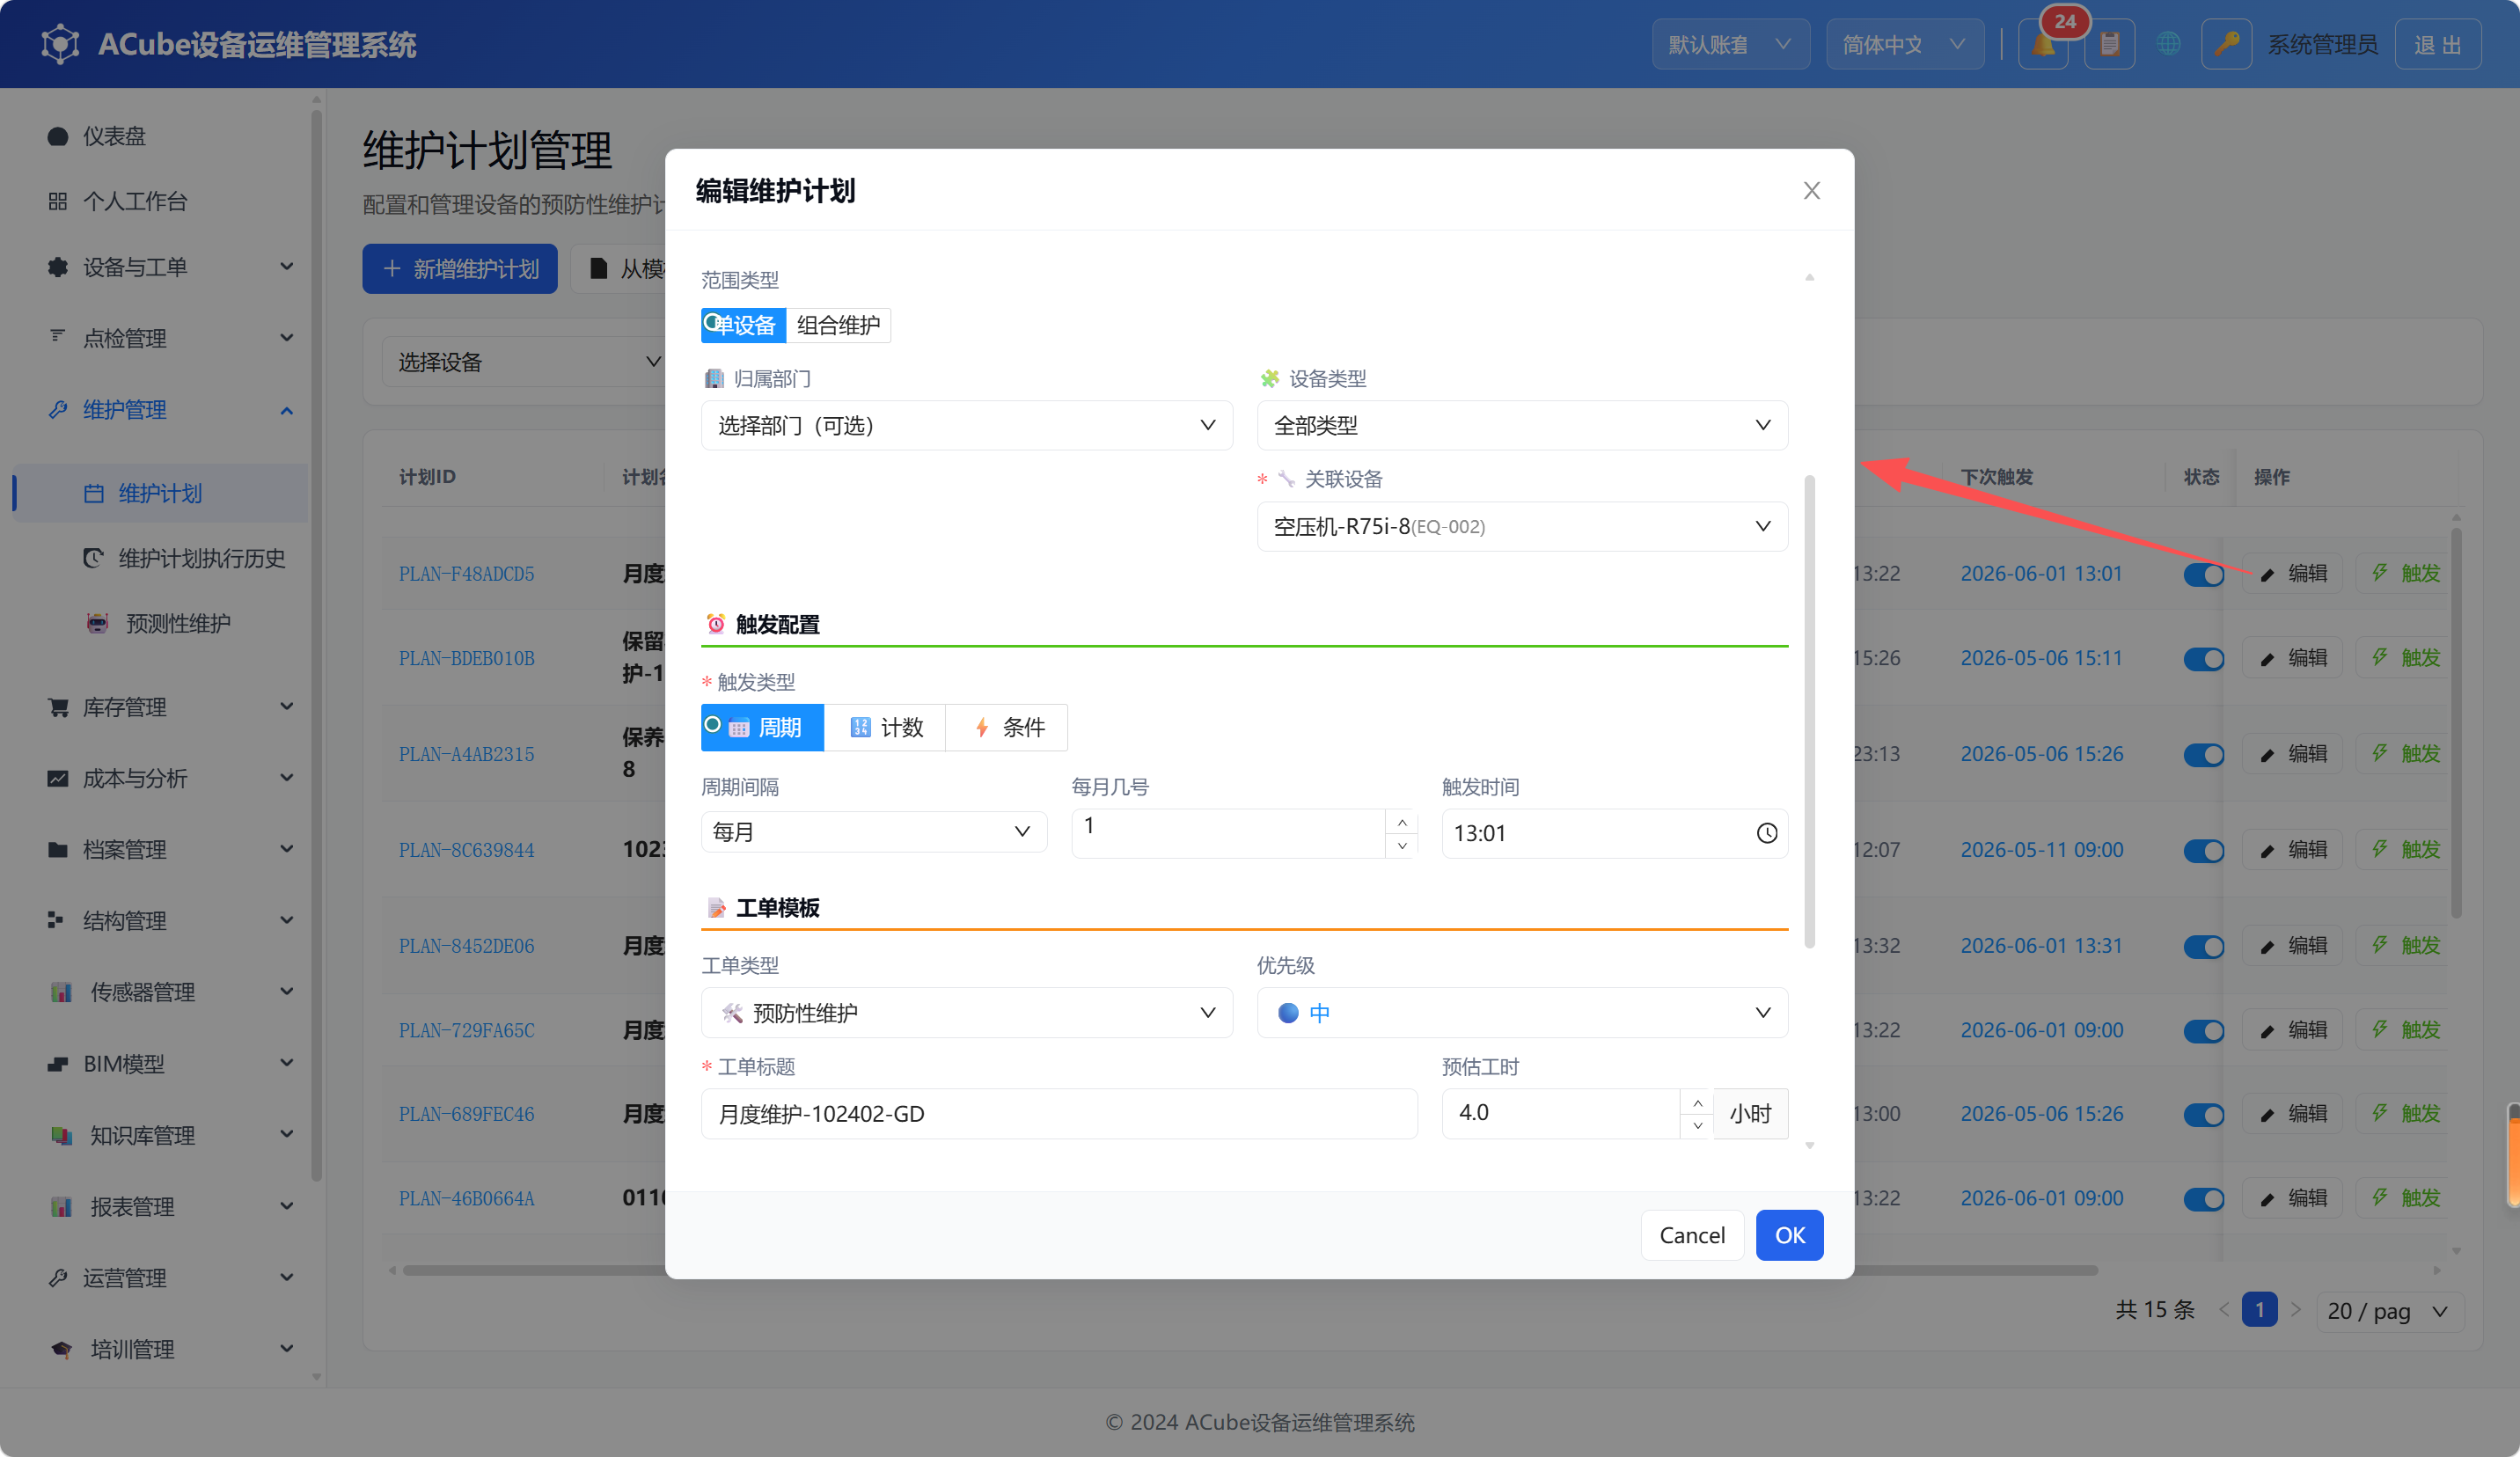Open the Simplified Chinese language dropdown
Image resolution: width=2520 pixels, height=1457 pixels.
[x=1904, y=45]
